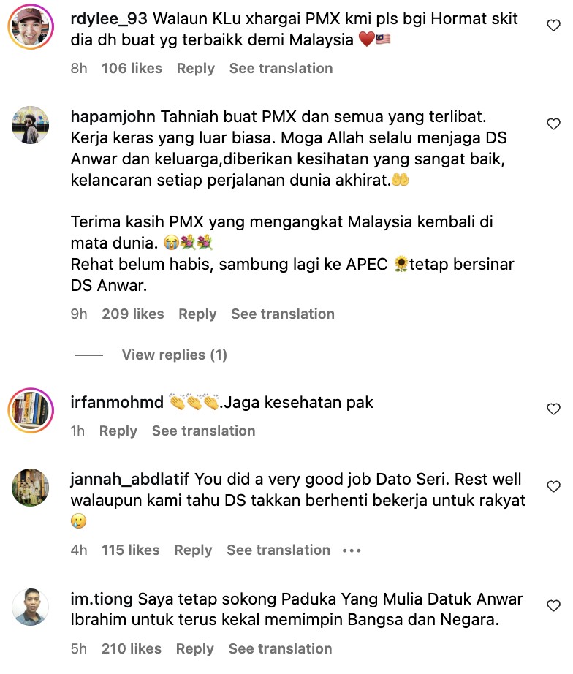Viewport: 573px width, 674px height.
Task: See translation of im.tiong's comment
Action: (x=280, y=648)
